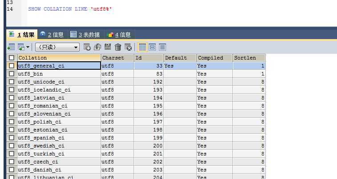Open the 1 结果 tab
This screenshot has width=337, height=179.
(22, 35)
